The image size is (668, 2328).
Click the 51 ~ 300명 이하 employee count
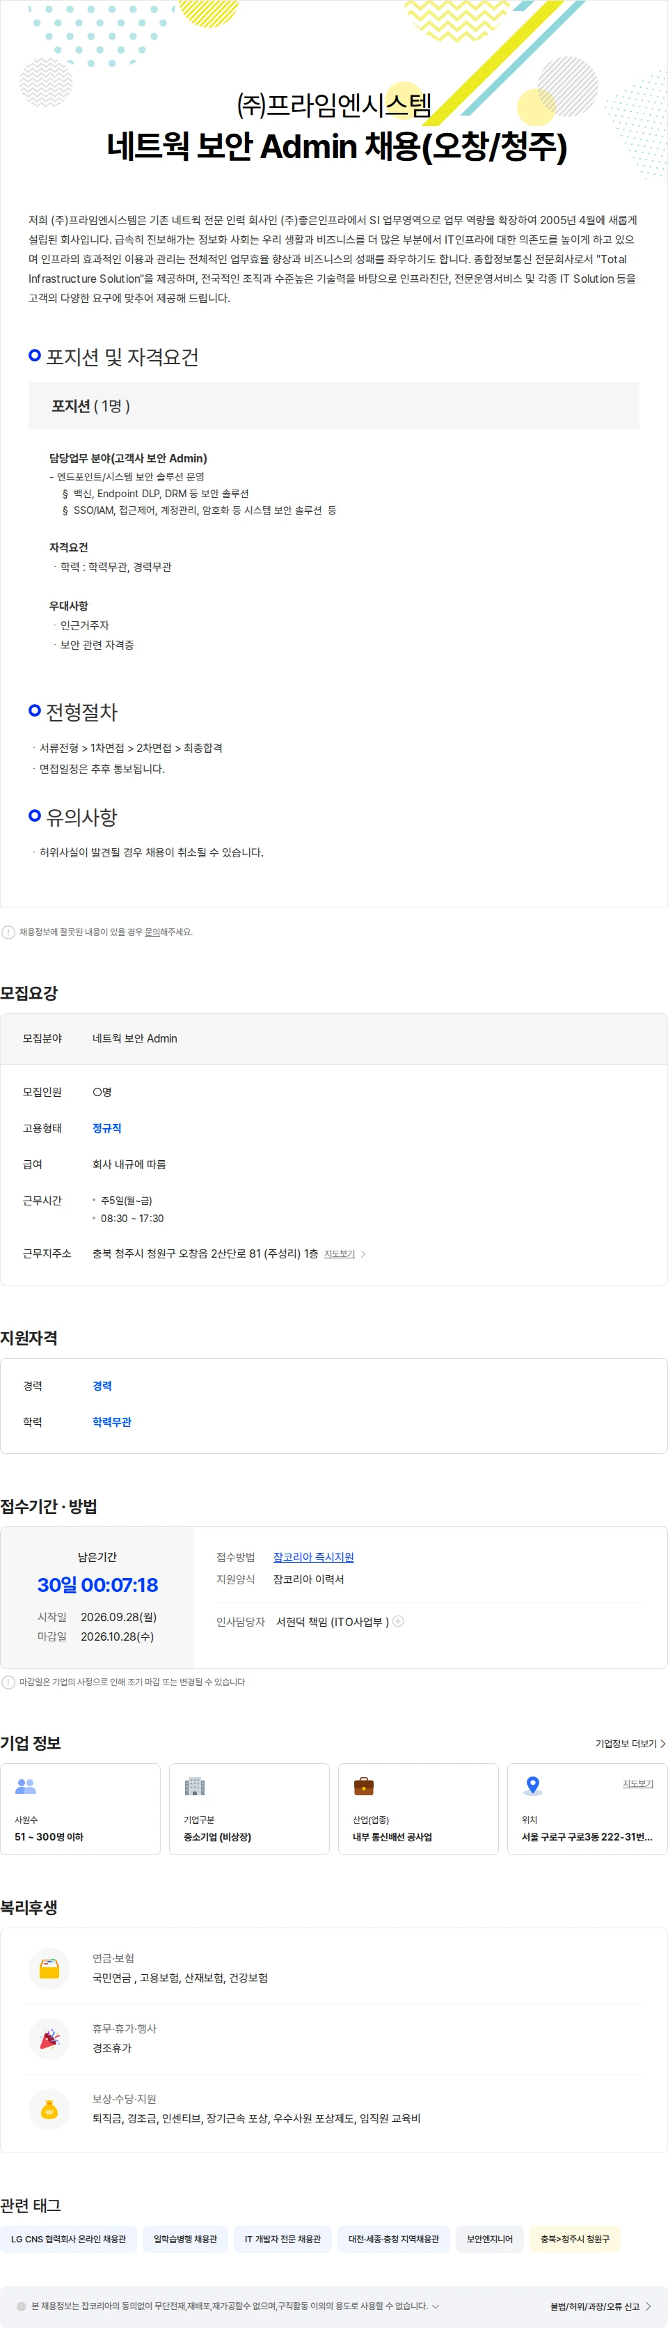[49, 1836]
